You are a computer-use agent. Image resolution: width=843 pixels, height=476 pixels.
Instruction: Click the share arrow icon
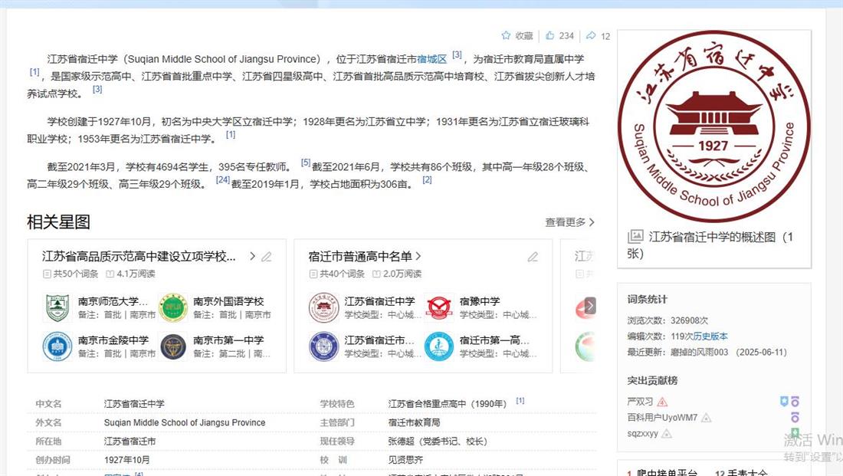click(x=591, y=35)
